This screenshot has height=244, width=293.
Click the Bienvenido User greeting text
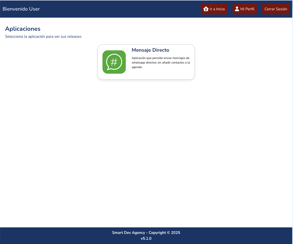(21, 9)
